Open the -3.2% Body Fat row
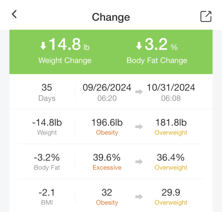Viewport: 222px width, 212px height. (47, 161)
